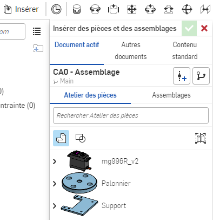This screenshot has height=220, width=213.
Task: Focus the Rechercher Atelier des pièces field
Action: [131, 115]
